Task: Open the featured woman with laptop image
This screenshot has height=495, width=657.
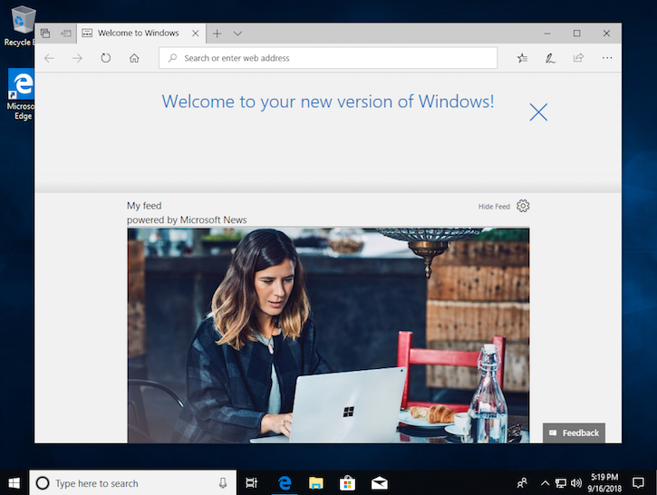Action: pyautogui.click(x=328, y=335)
